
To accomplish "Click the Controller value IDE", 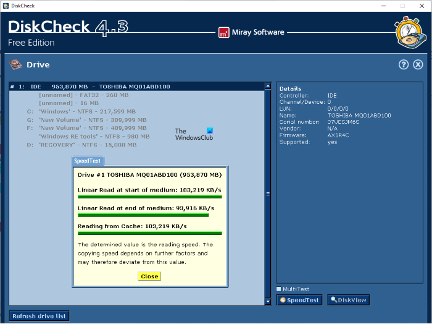I will pos(332,95).
